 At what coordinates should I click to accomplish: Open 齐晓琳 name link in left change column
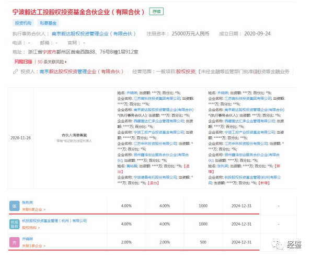point(132,93)
